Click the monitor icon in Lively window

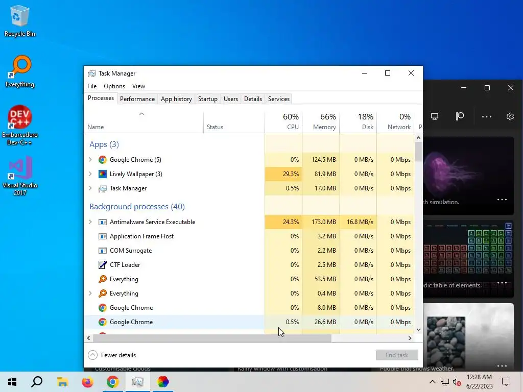[435, 116]
